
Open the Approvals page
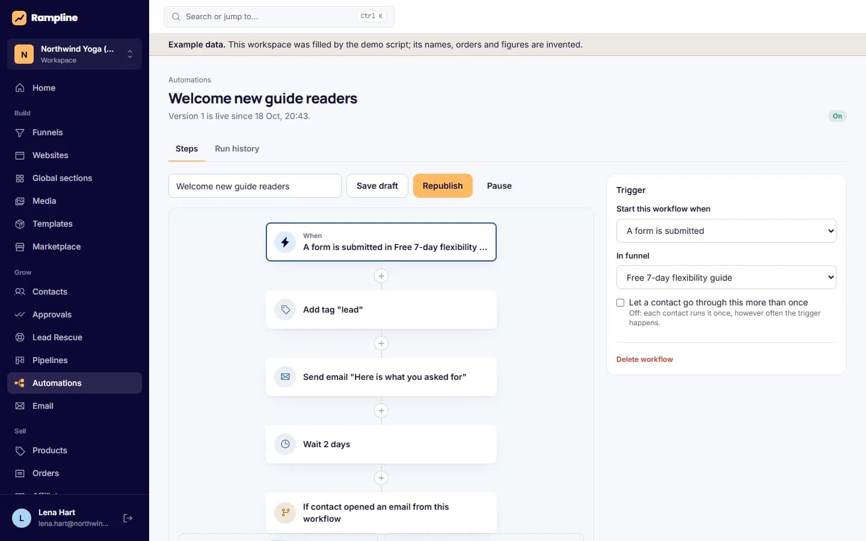75,314
